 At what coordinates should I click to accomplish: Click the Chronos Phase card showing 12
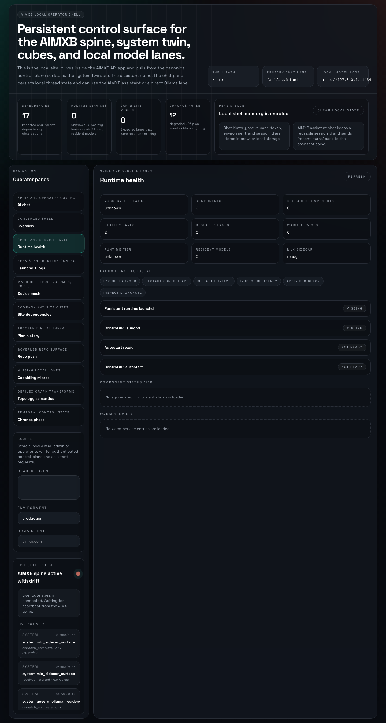coord(188,126)
